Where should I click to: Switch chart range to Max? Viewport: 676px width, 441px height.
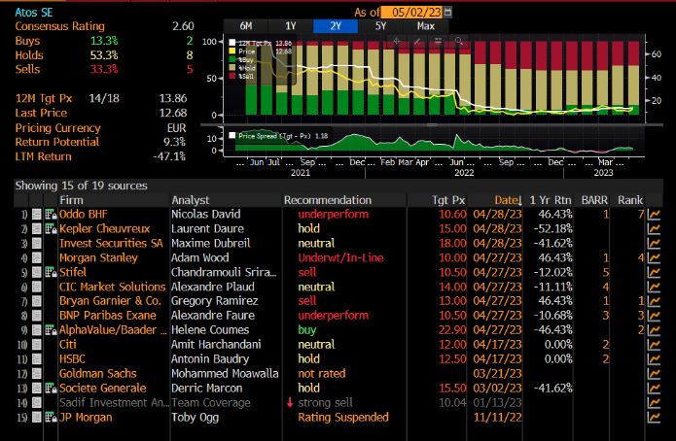pyautogui.click(x=425, y=26)
